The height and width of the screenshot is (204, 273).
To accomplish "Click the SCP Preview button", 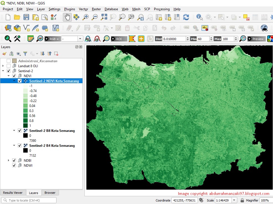I will point(256,39).
